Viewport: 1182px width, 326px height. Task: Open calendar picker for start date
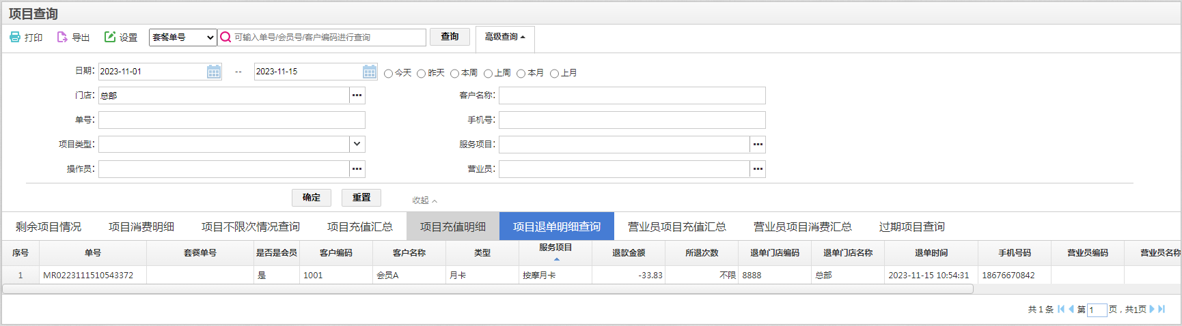pyautogui.click(x=214, y=72)
